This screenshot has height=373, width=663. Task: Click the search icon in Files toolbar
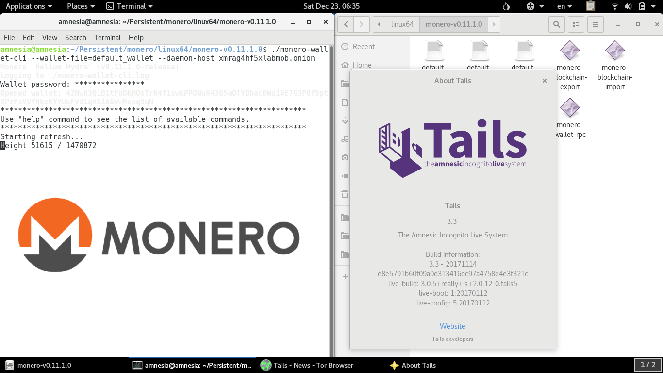tap(556, 24)
